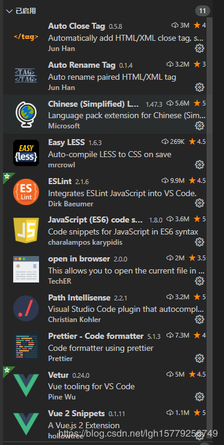Select the Path Intellisense extension title
Screen dimensions: 224x445
[x=79, y=297]
